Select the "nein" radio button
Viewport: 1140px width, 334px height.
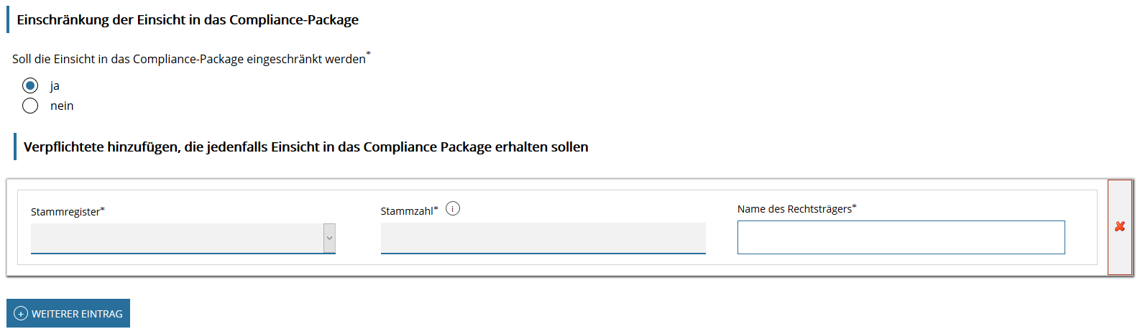tap(30, 106)
